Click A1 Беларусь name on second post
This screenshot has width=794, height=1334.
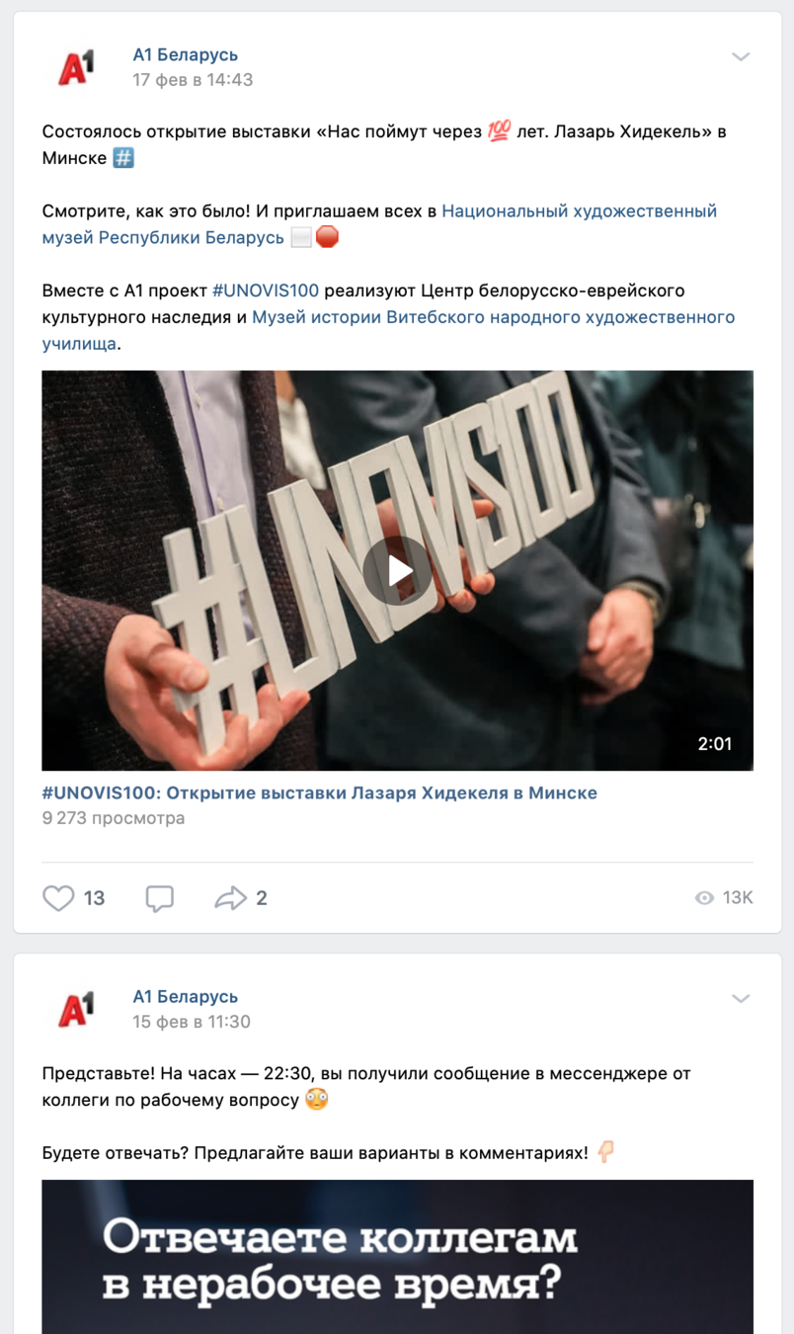(x=186, y=996)
